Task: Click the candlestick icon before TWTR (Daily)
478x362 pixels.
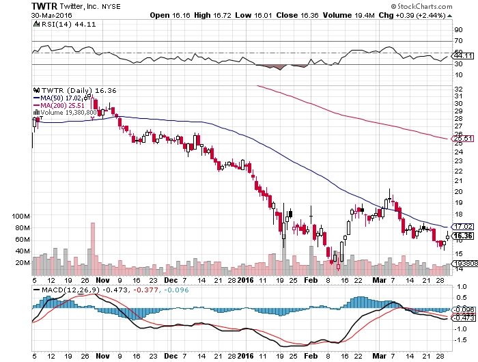Action: point(37,90)
